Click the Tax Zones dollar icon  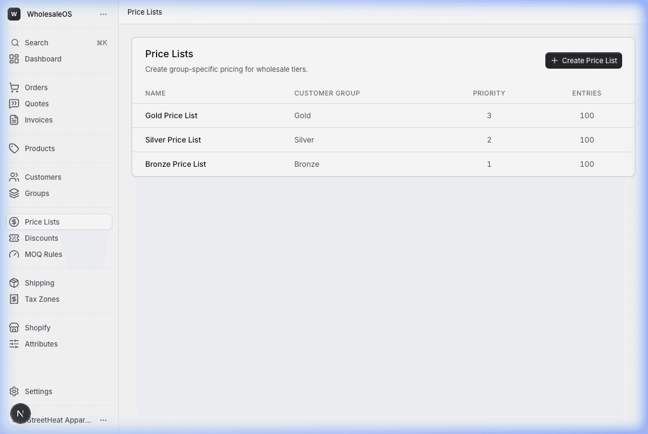tap(13, 299)
